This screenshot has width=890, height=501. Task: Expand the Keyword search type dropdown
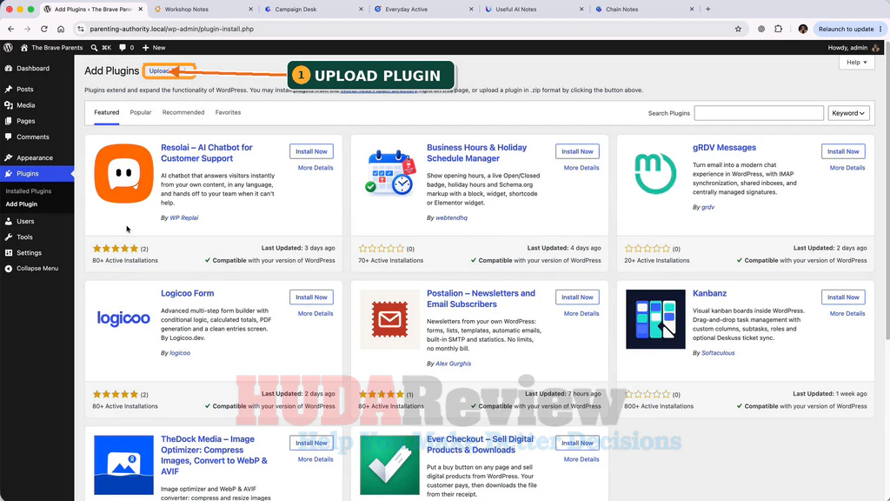(x=848, y=113)
